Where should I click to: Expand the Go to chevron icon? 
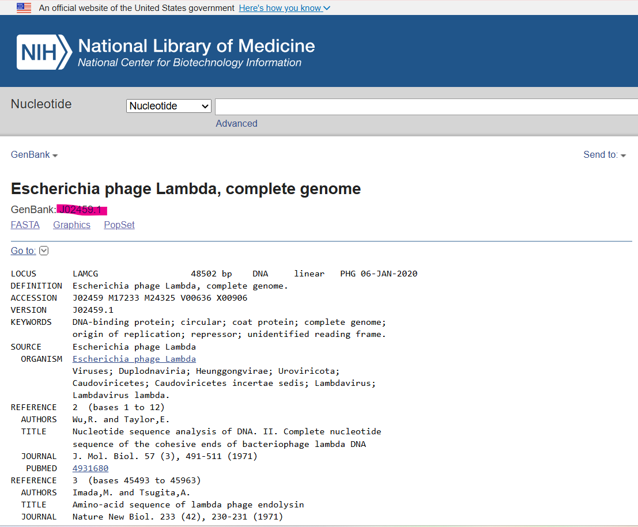(x=44, y=251)
